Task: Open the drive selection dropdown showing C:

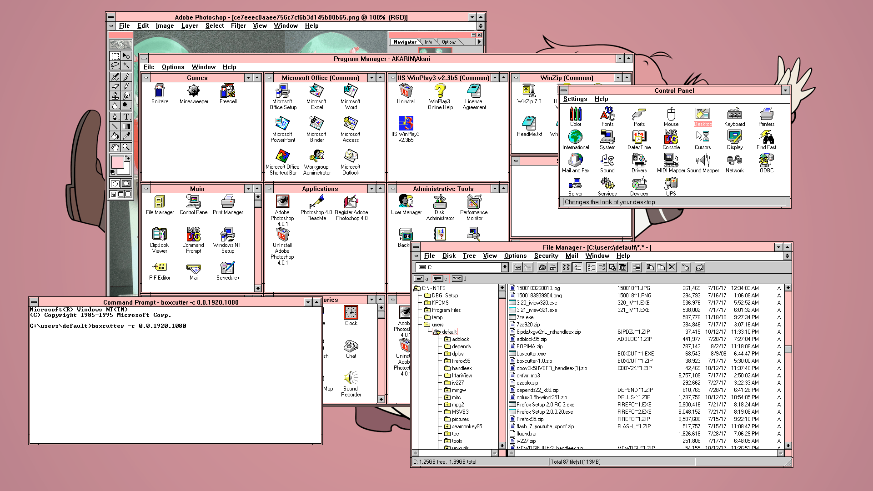Action: click(504, 267)
